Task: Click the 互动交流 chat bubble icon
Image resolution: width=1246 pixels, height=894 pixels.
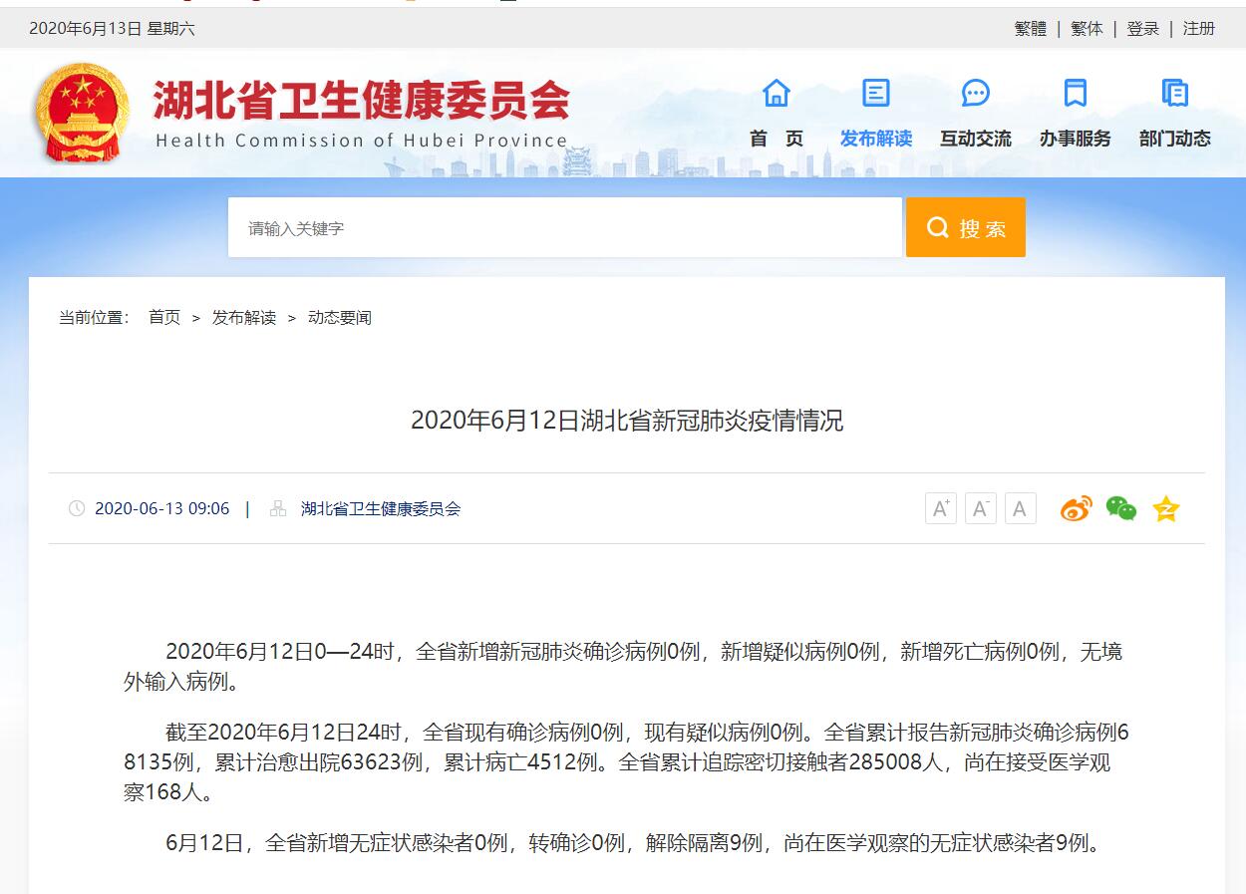Action: [x=975, y=94]
